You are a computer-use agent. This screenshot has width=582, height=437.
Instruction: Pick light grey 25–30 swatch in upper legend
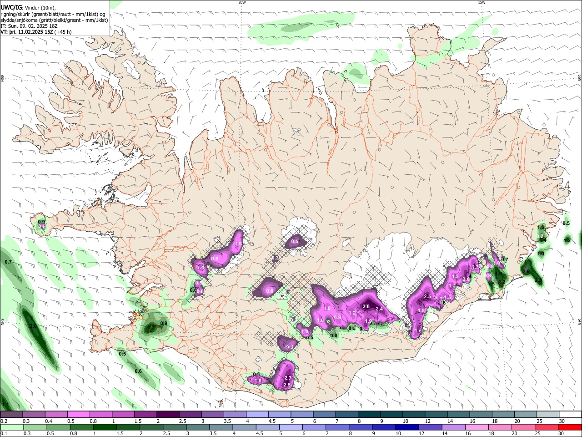(547, 415)
